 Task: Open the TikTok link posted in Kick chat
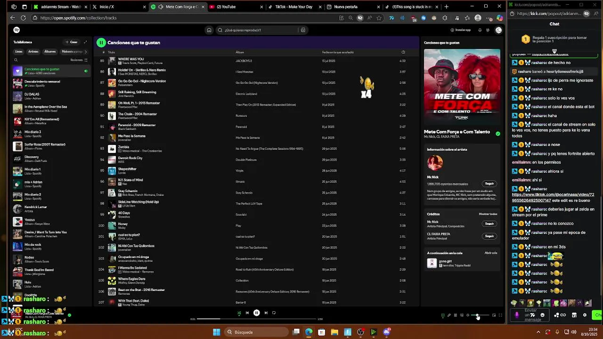(x=553, y=197)
